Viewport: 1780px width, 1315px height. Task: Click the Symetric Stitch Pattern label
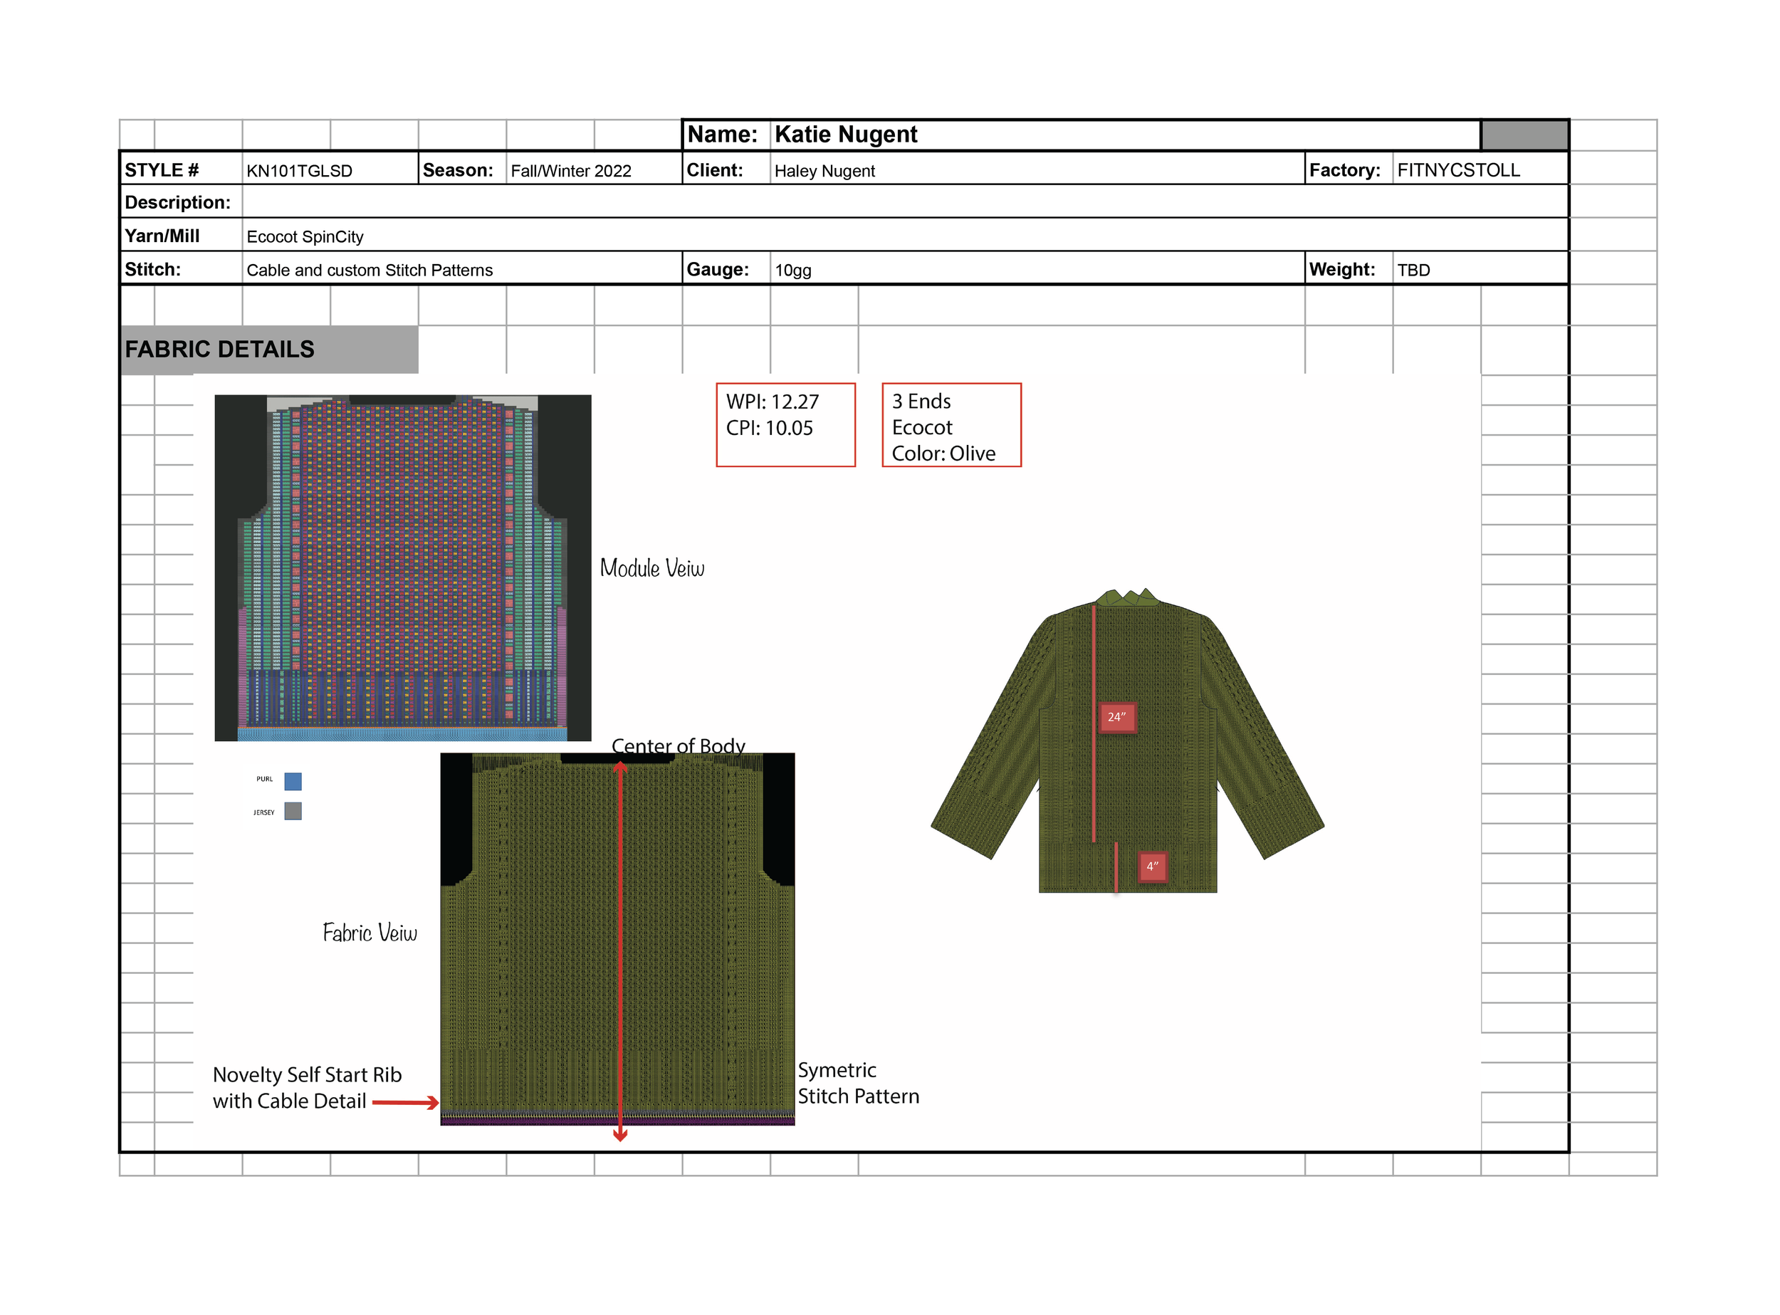[858, 1084]
